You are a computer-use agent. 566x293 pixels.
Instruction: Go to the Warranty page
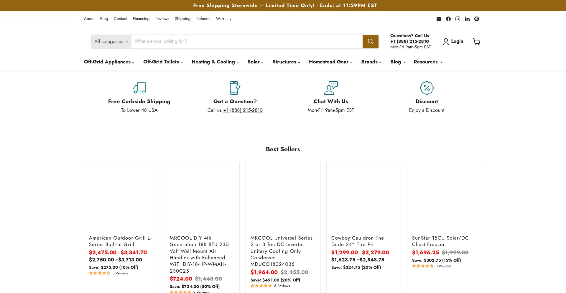[x=223, y=19]
